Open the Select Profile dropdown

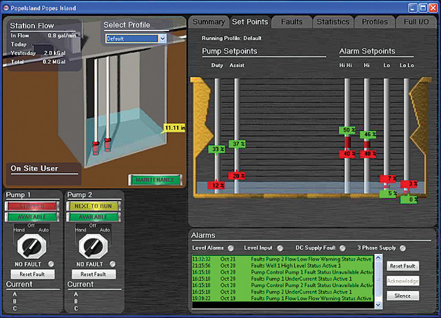click(x=162, y=39)
